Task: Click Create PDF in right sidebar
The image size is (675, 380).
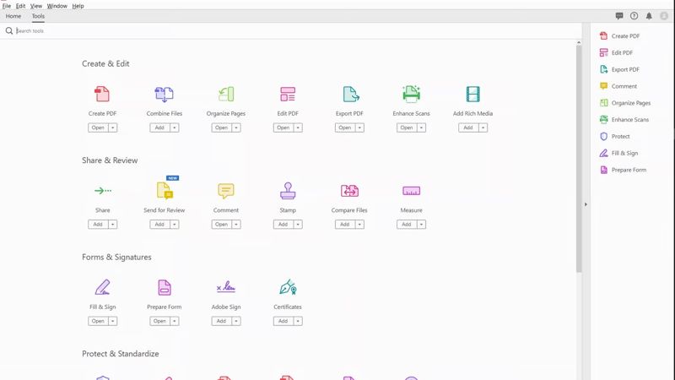Action: [x=619, y=36]
